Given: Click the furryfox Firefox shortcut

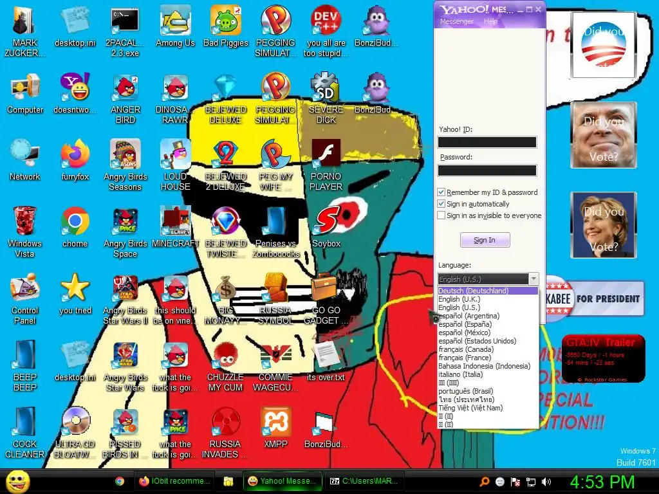Looking at the screenshot, I should (x=75, y=160).
